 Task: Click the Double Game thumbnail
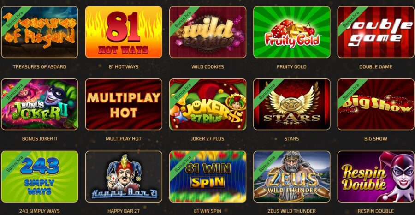[x=376, y=32]
